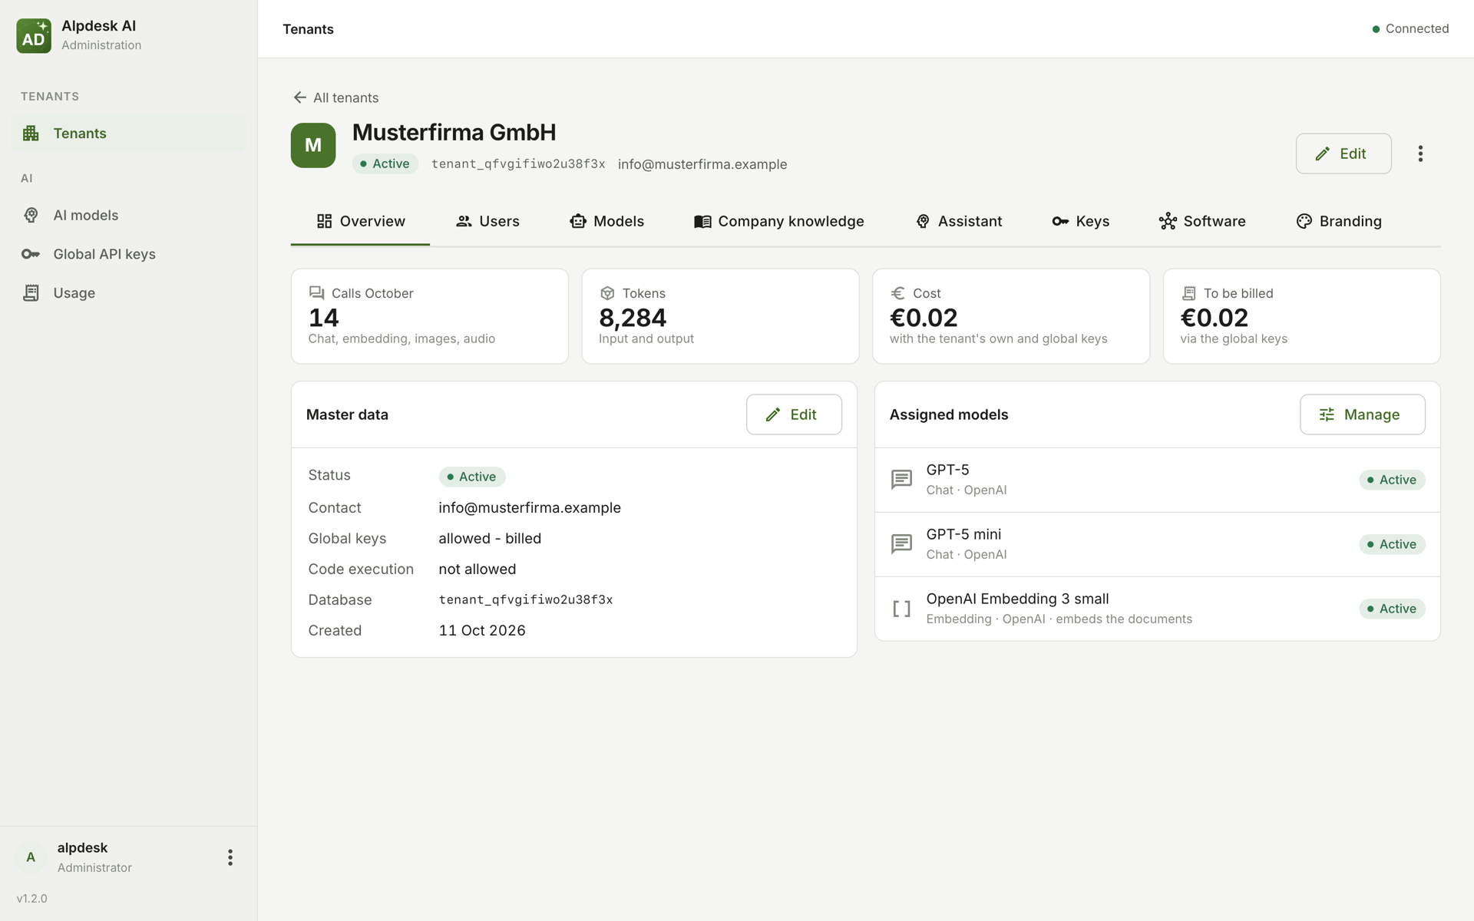The width and height of the screenshot is (1474, 921).
Task: Click the Contact email value
Action: click(530, 508)
